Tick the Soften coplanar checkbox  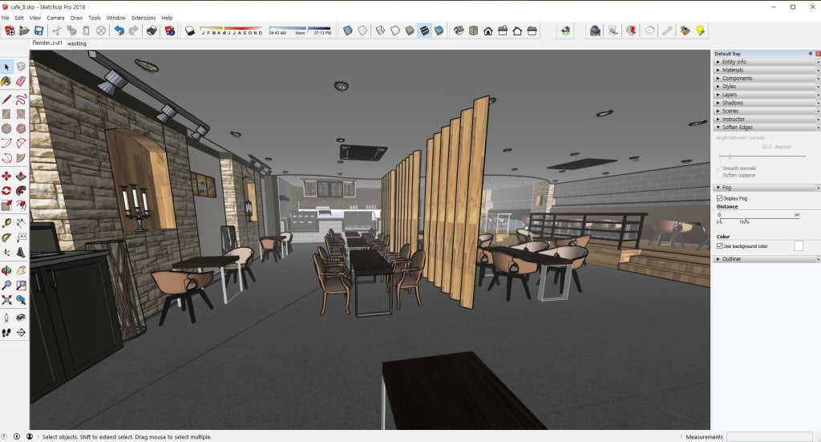pos(719,176)
